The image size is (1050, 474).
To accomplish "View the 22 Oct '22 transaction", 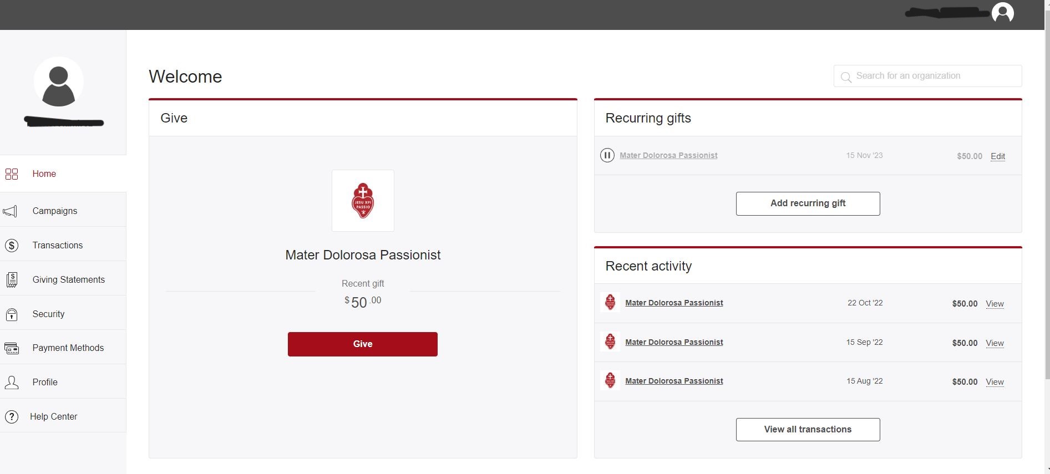I will tap(995, 304).
